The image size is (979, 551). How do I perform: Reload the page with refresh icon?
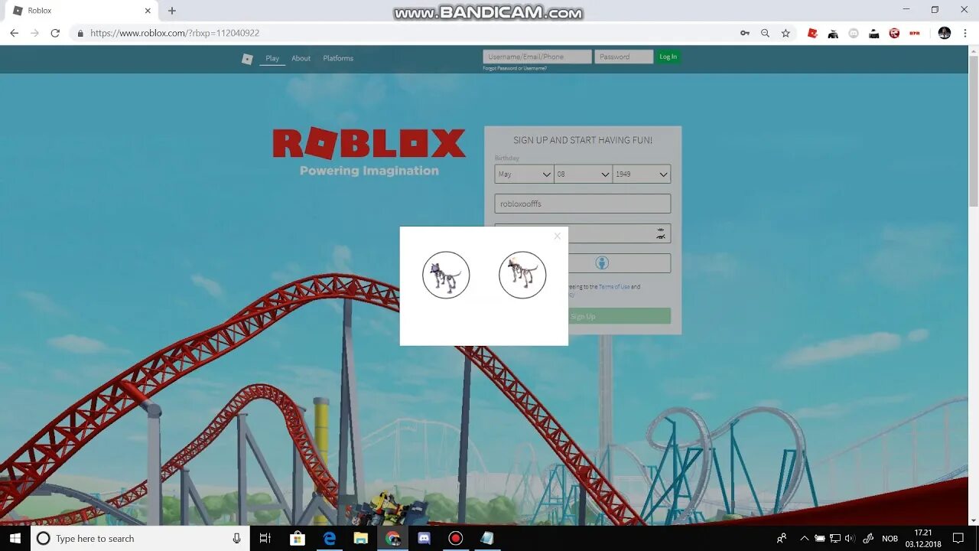pos(55,33)
